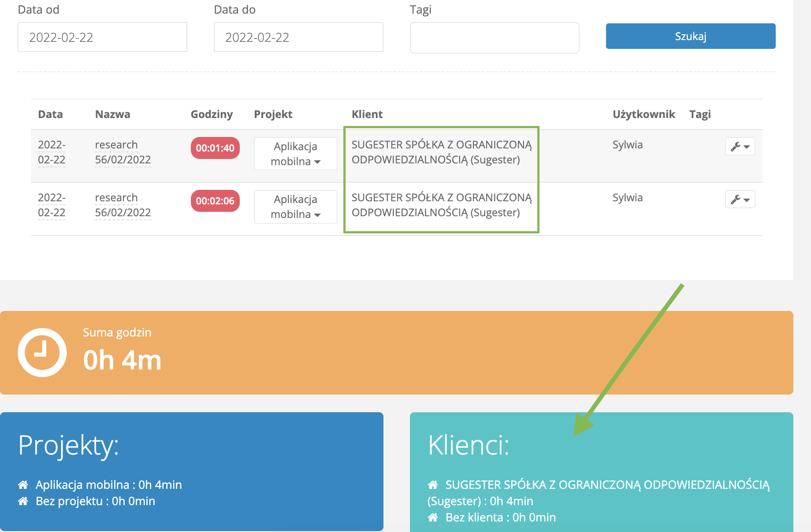The image size is (811, 532).
Task: Focus the Data do date field
Action: pos(298,37)
